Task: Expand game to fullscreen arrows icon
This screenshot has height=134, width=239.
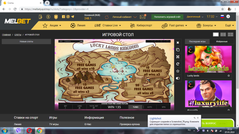Action: point(178,57)
